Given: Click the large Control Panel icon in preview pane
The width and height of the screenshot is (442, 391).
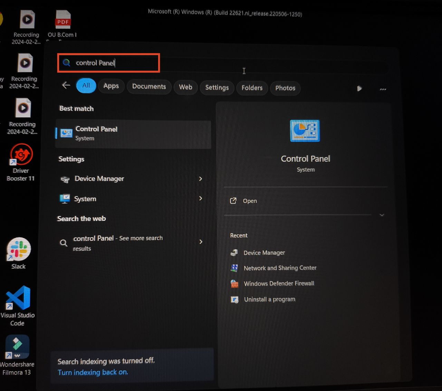Looking at the screenshot, I should click(305, 131).
